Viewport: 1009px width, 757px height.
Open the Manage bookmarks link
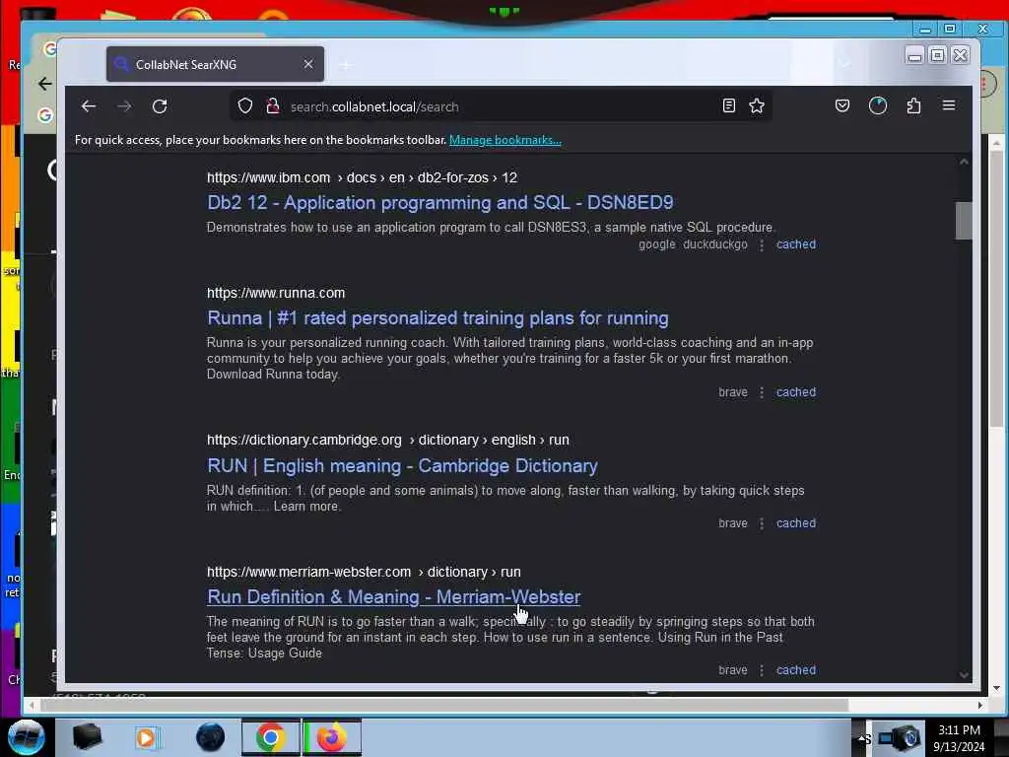pyautogui.click(x=505, y=140)
